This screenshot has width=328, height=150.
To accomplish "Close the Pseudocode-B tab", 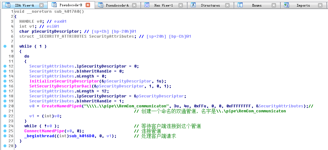I will [x=88, y=5].
